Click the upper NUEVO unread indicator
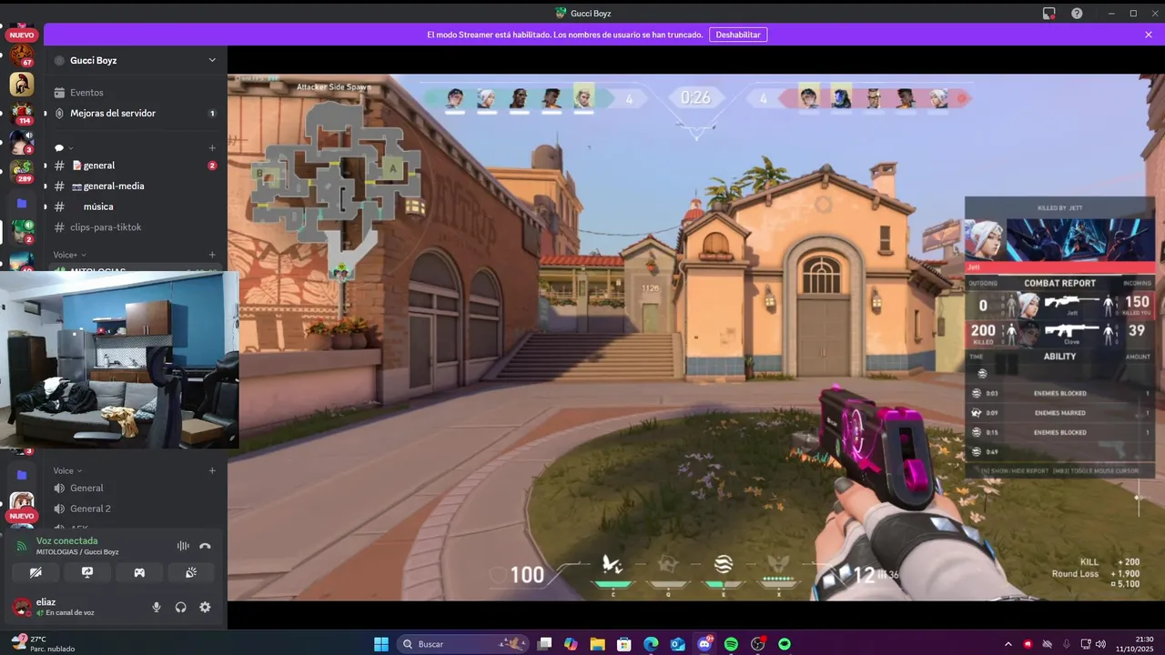The height and width of the screenshot is (655, 1165). pyautogui.click(x=22, y=35)
